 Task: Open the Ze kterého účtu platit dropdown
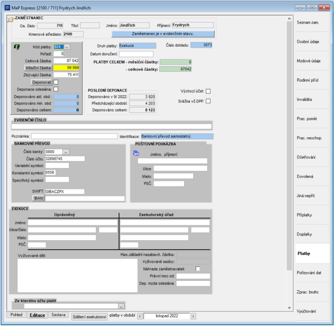click(x=121, y=306)
